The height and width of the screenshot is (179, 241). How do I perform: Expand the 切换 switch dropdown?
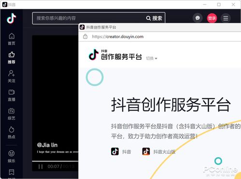[x=152, y=58]
